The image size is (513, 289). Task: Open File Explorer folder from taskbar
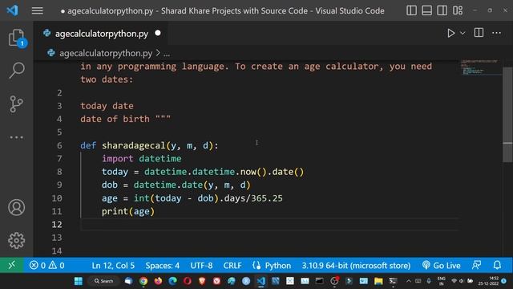tap(378, 281)
